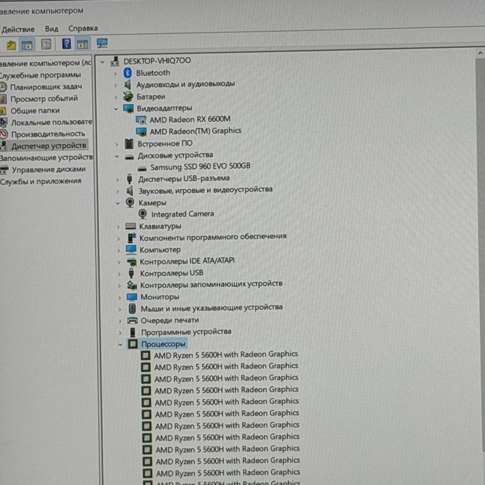Select first AMD Ryzen 5 5600H processor entry
Viewport: 485px width, 485px height.
coord(226,355)
